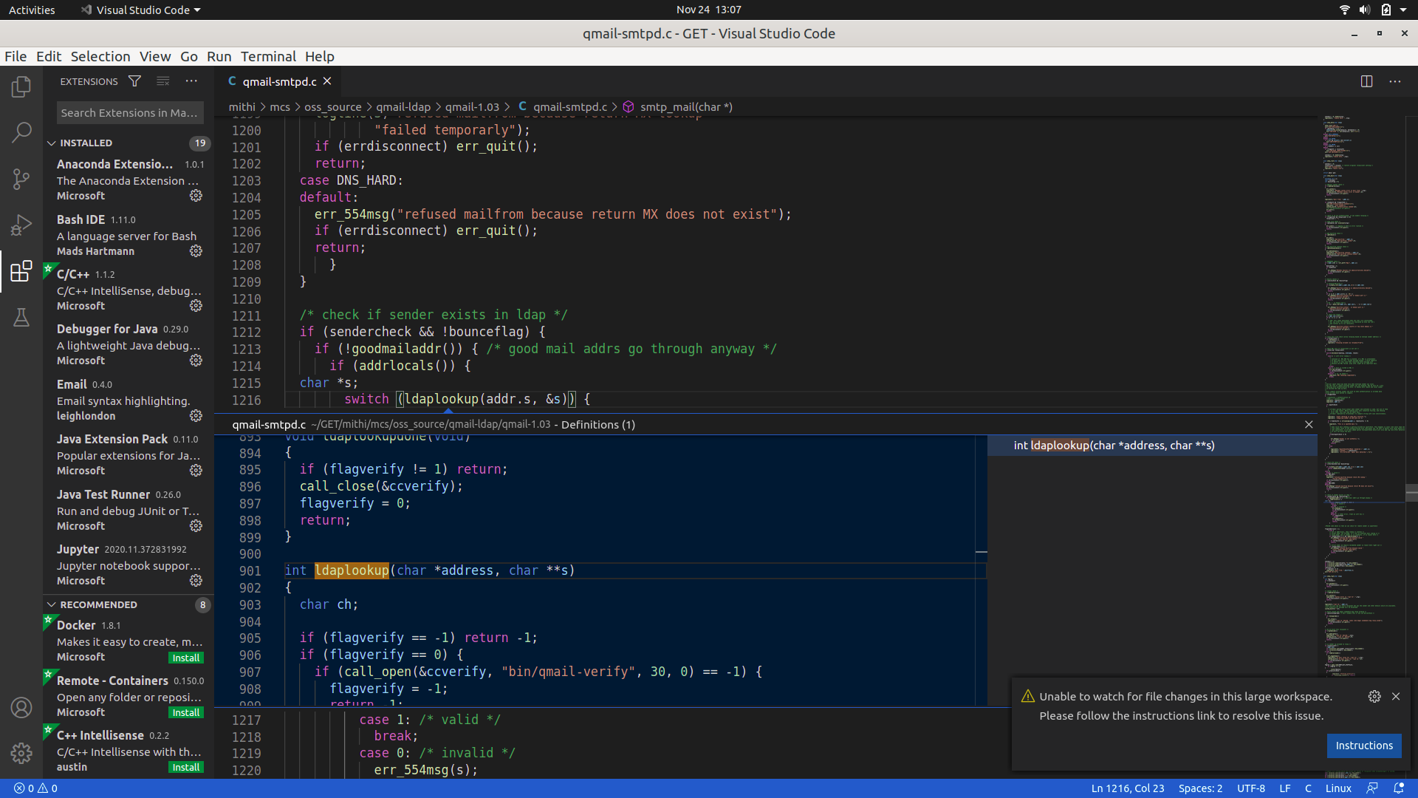Click the Instructions button in notification

click(x=1363, y=746)
